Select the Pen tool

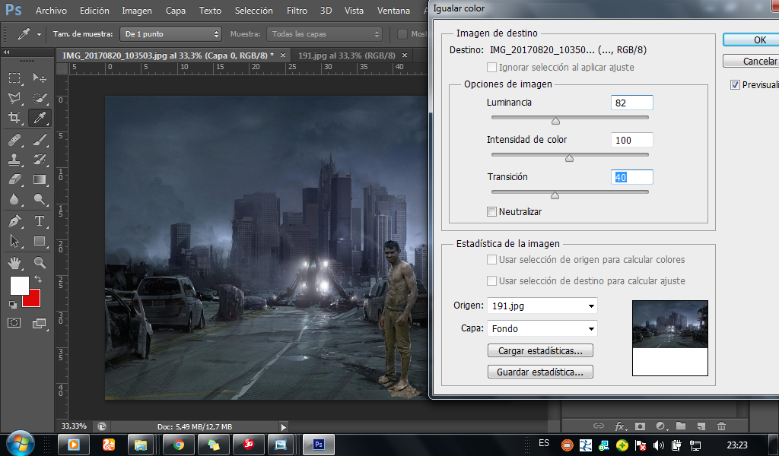click(x=14, y=221)
